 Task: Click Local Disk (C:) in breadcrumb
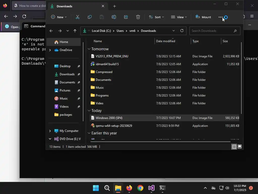coord(101,31)
